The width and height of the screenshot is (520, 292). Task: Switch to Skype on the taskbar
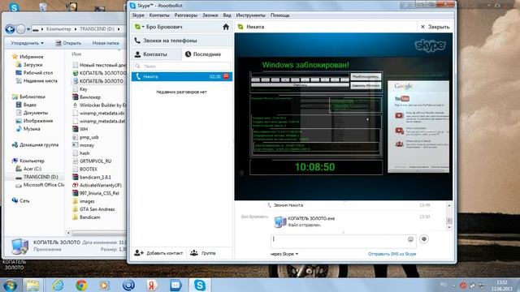click(200, 285)
